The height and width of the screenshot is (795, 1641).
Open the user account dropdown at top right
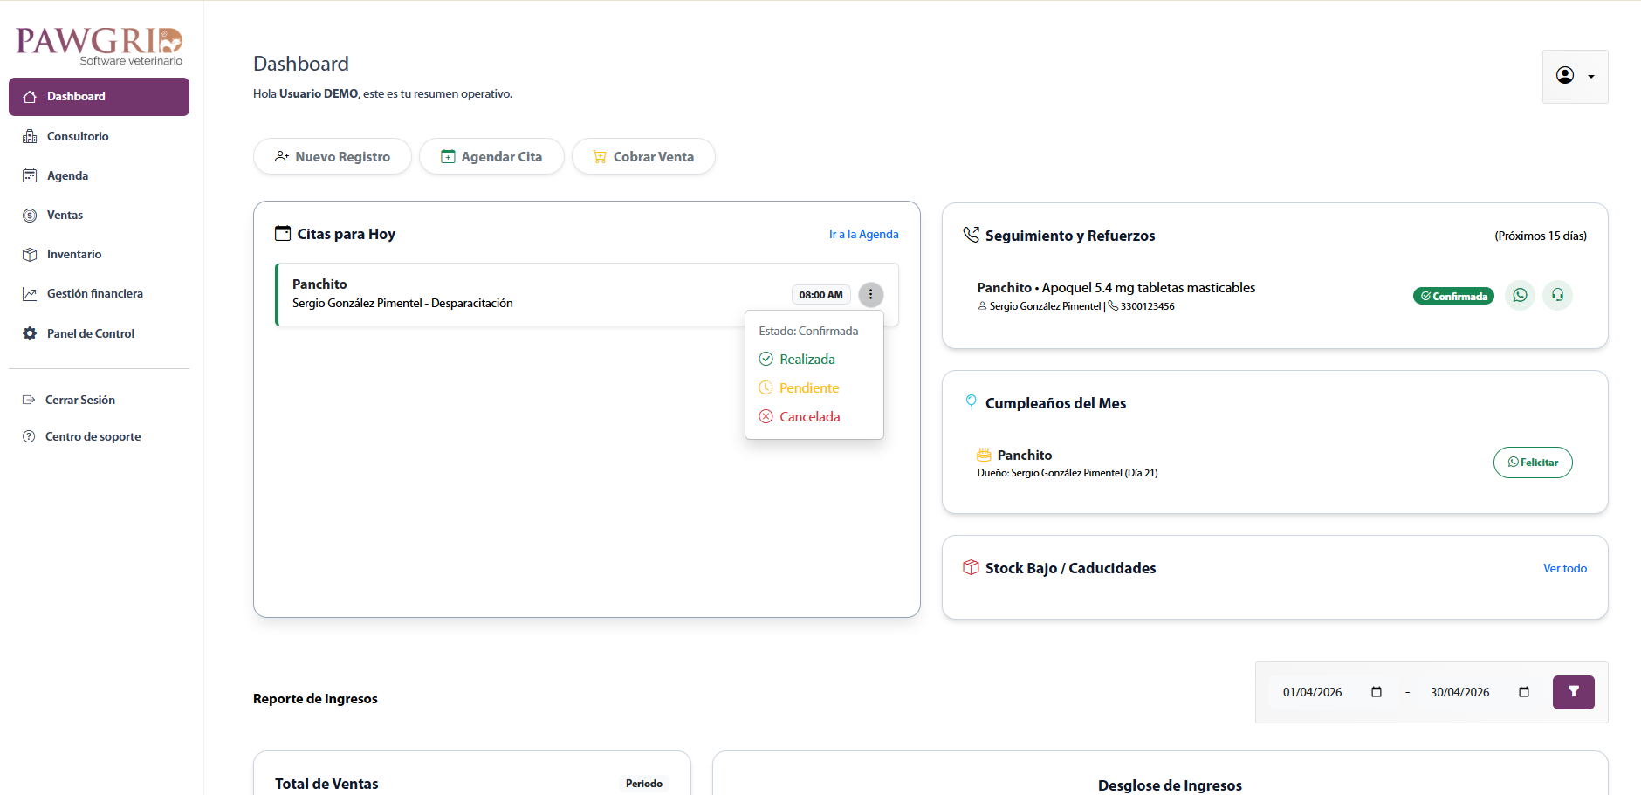click(1575, 77)
